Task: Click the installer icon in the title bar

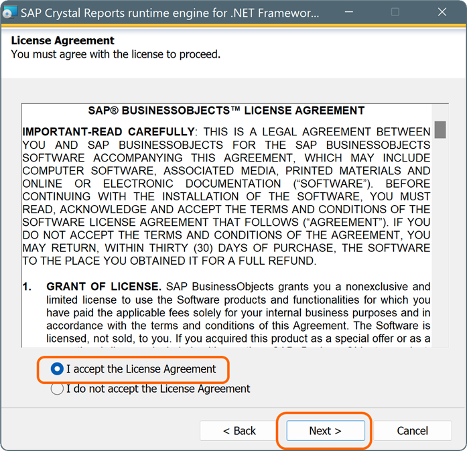Action: pos(9,13)
